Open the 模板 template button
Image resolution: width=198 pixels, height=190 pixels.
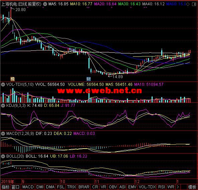[x=192, y=187]
